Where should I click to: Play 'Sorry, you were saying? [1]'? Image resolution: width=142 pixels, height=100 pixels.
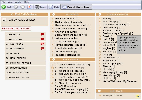pos(71,35)
